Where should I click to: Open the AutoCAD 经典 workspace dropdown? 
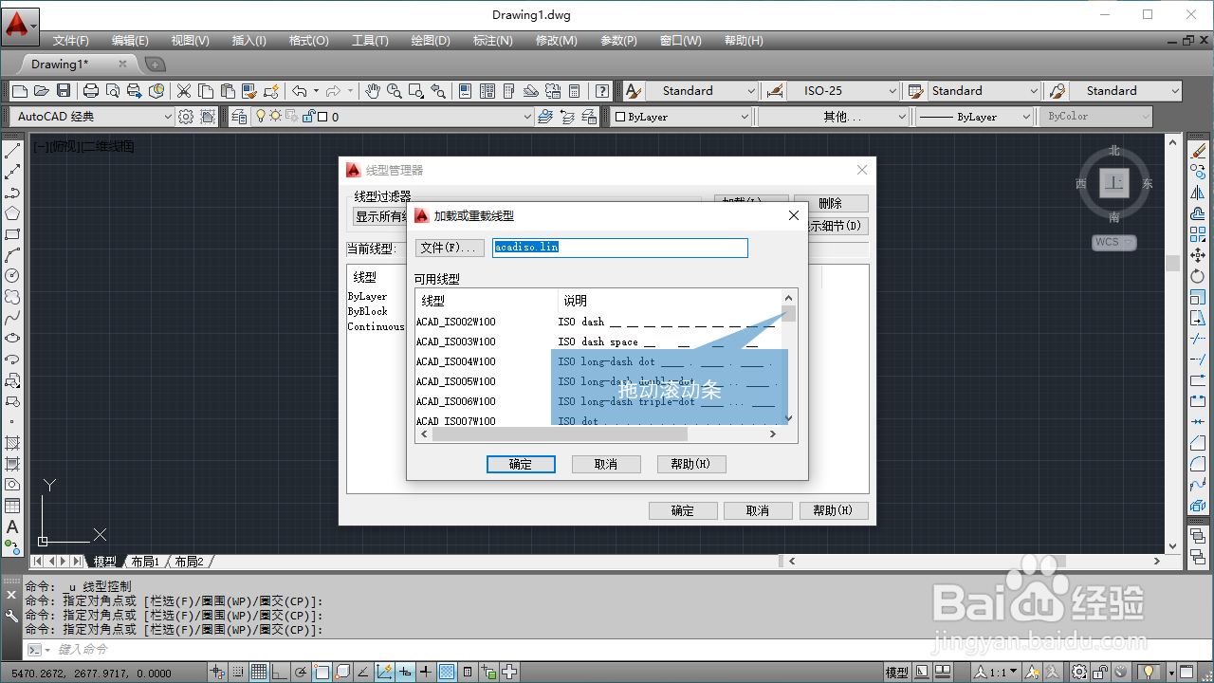click(168, 117)
